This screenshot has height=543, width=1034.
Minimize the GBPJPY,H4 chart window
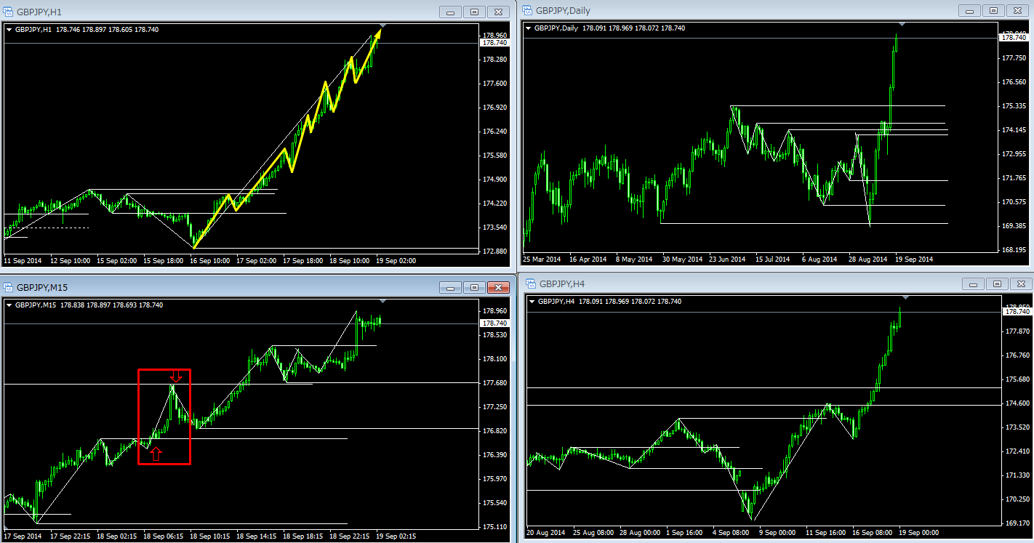(x=974, y=283)
